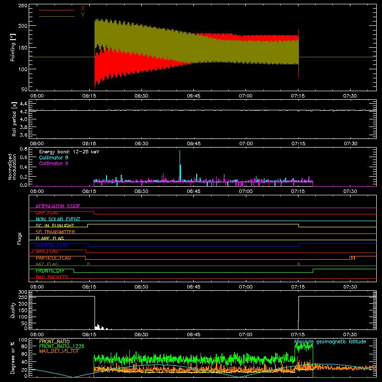The width and height of the screenshot is (382, 382).
Task: Click the 4.4 tick on Roll period axis
Action: (23, 104)
